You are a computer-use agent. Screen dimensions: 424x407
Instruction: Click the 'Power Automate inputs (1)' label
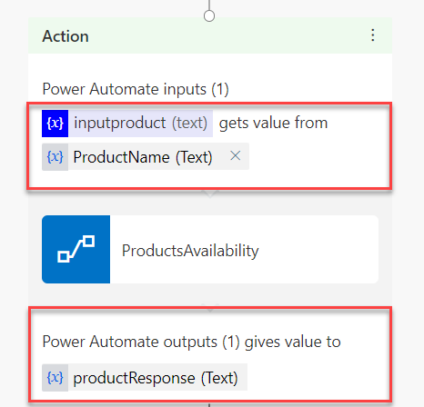point(136,89)
